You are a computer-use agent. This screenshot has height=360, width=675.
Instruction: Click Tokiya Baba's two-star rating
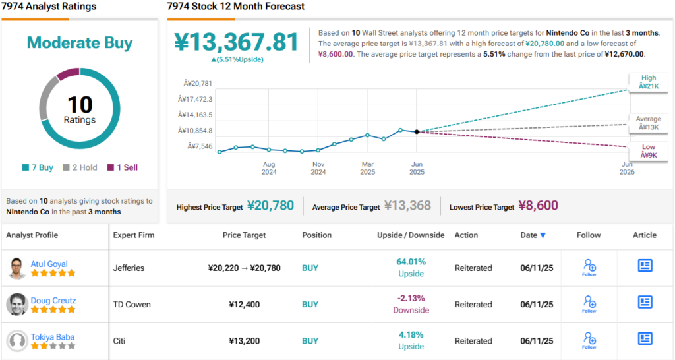click(x=53, y=346)
